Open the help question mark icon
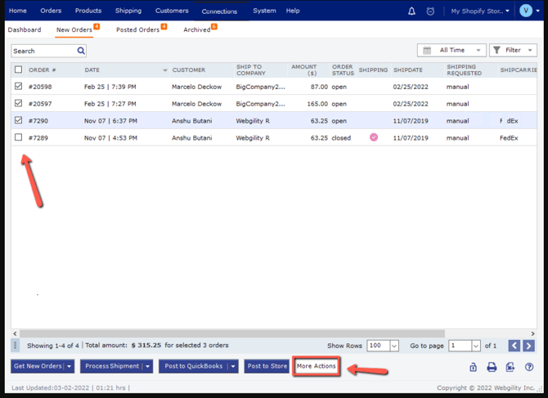 pyautogui.click(x=529, y=367)
